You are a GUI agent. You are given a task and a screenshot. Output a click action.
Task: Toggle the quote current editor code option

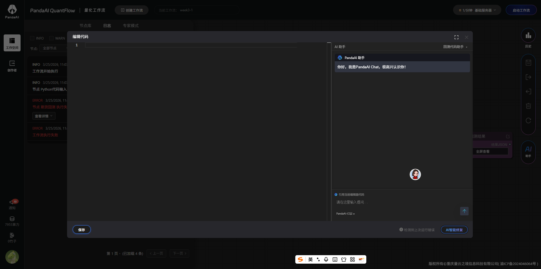point(336,194)
